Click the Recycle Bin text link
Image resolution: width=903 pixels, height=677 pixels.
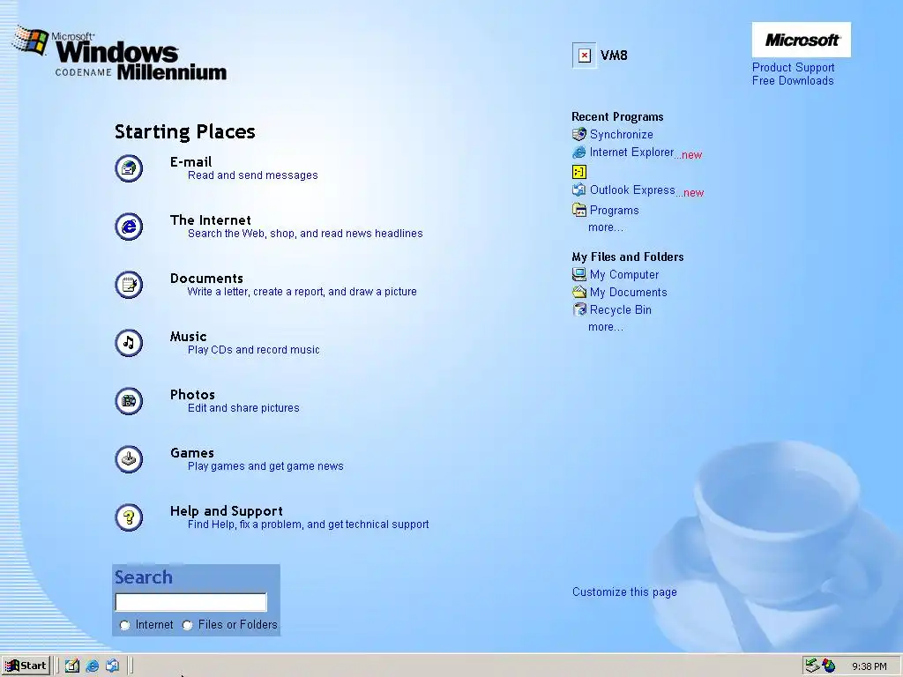pos(620,309)
